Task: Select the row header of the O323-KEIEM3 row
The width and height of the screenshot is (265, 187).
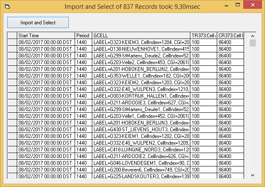Action: pyautogui.click(x=12, y=42)
